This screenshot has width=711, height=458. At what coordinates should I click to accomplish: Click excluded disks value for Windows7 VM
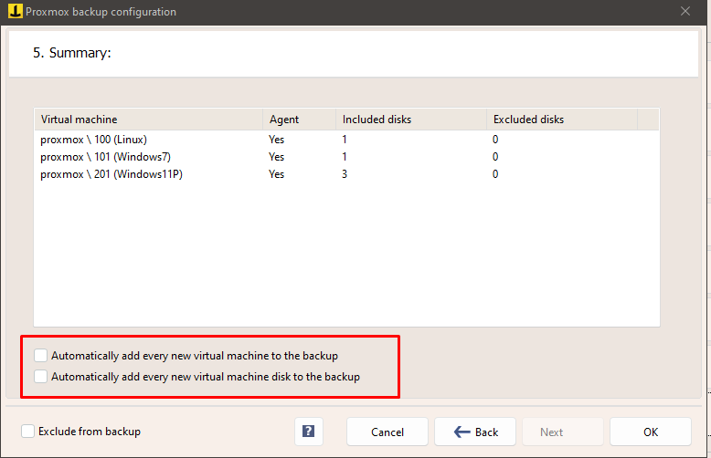(495, 157)
